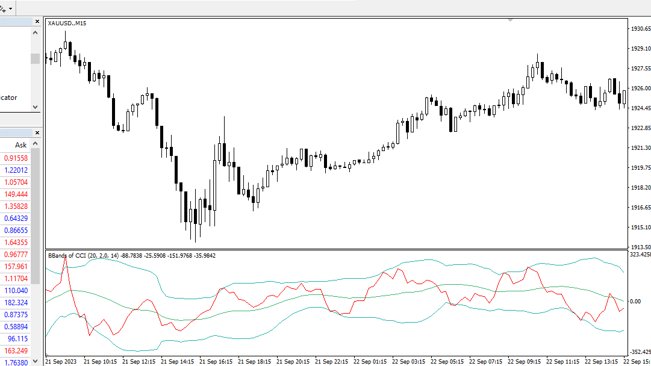
Task: Click the 22 Sep 05:15 time axis label
Action: point(447,361)
